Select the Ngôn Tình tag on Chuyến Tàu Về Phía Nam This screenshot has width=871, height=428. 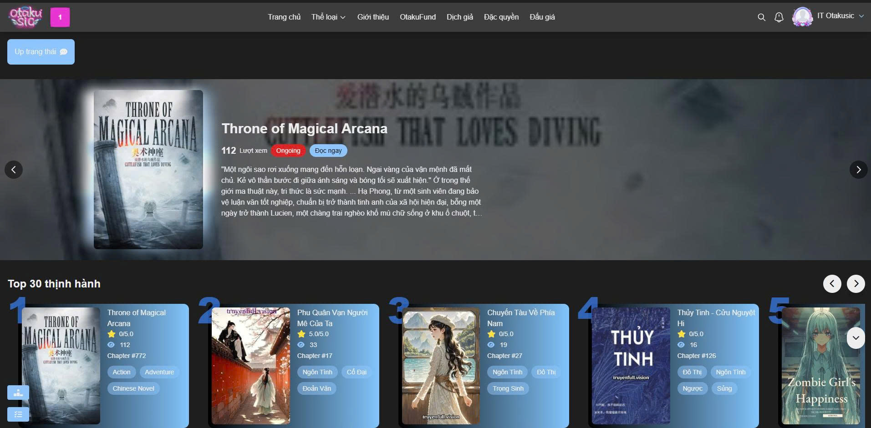(x=507, y=372)
